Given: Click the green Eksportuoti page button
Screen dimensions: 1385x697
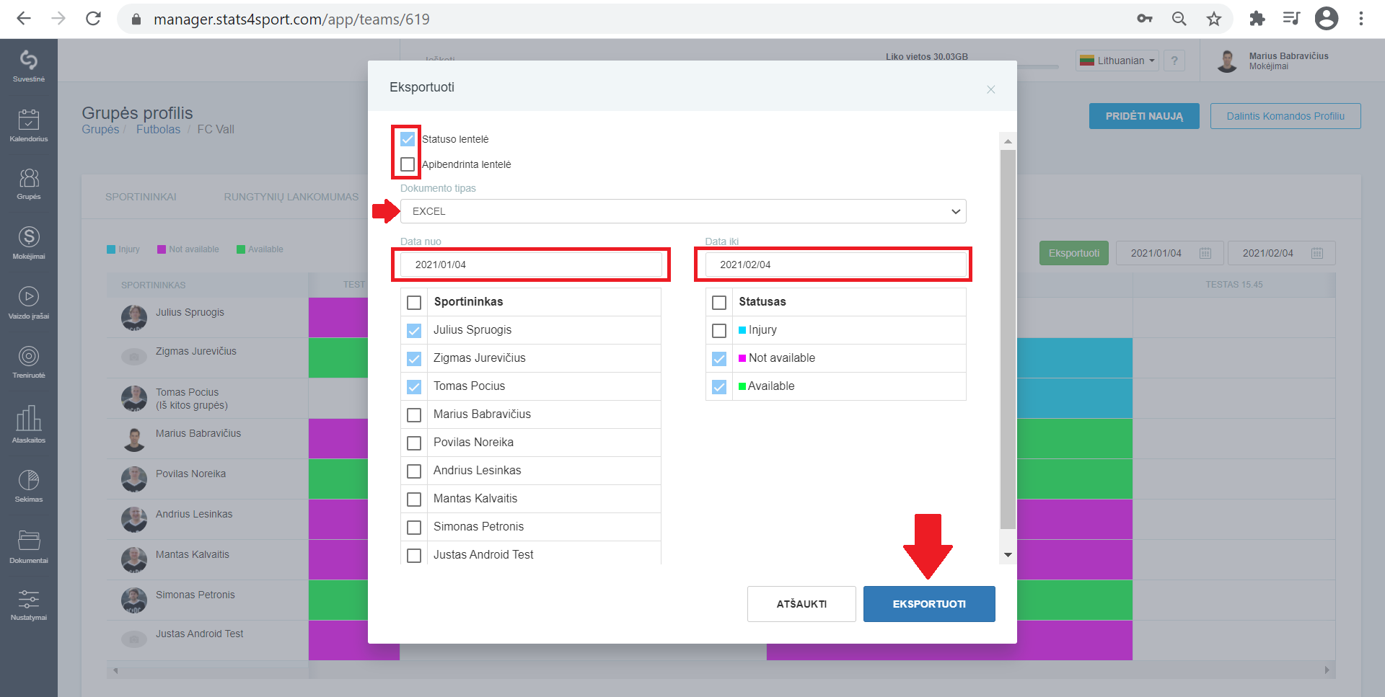Looking at the screenshot, I should coord(1073,253).
